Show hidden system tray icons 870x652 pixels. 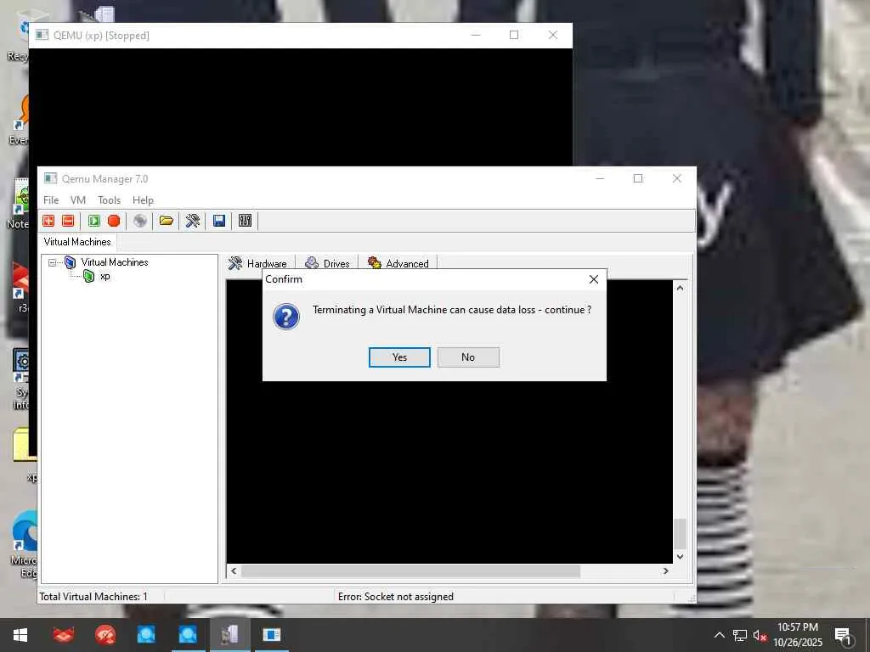pos(719,635)
